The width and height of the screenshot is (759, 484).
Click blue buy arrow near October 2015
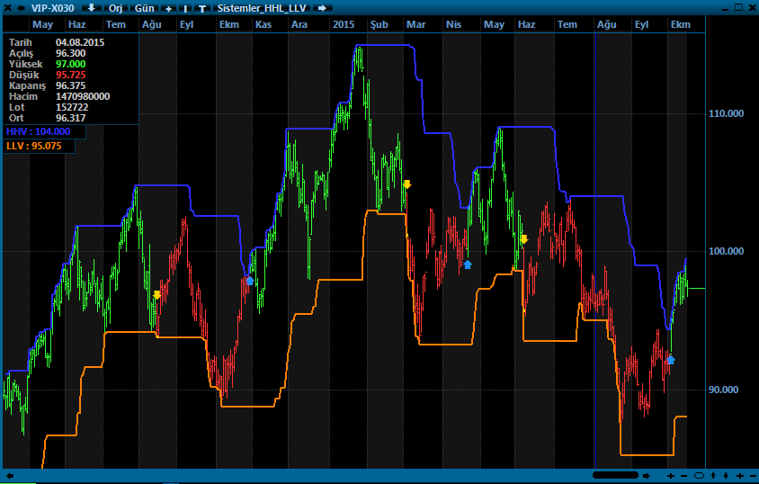tap(670, 360)
